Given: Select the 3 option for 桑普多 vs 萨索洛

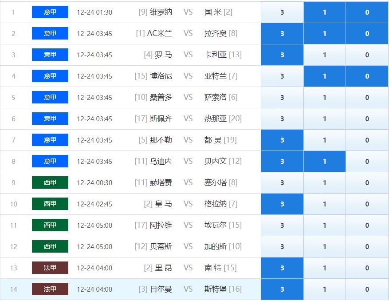Looking at the screenshot, I should tap(282, 98).
